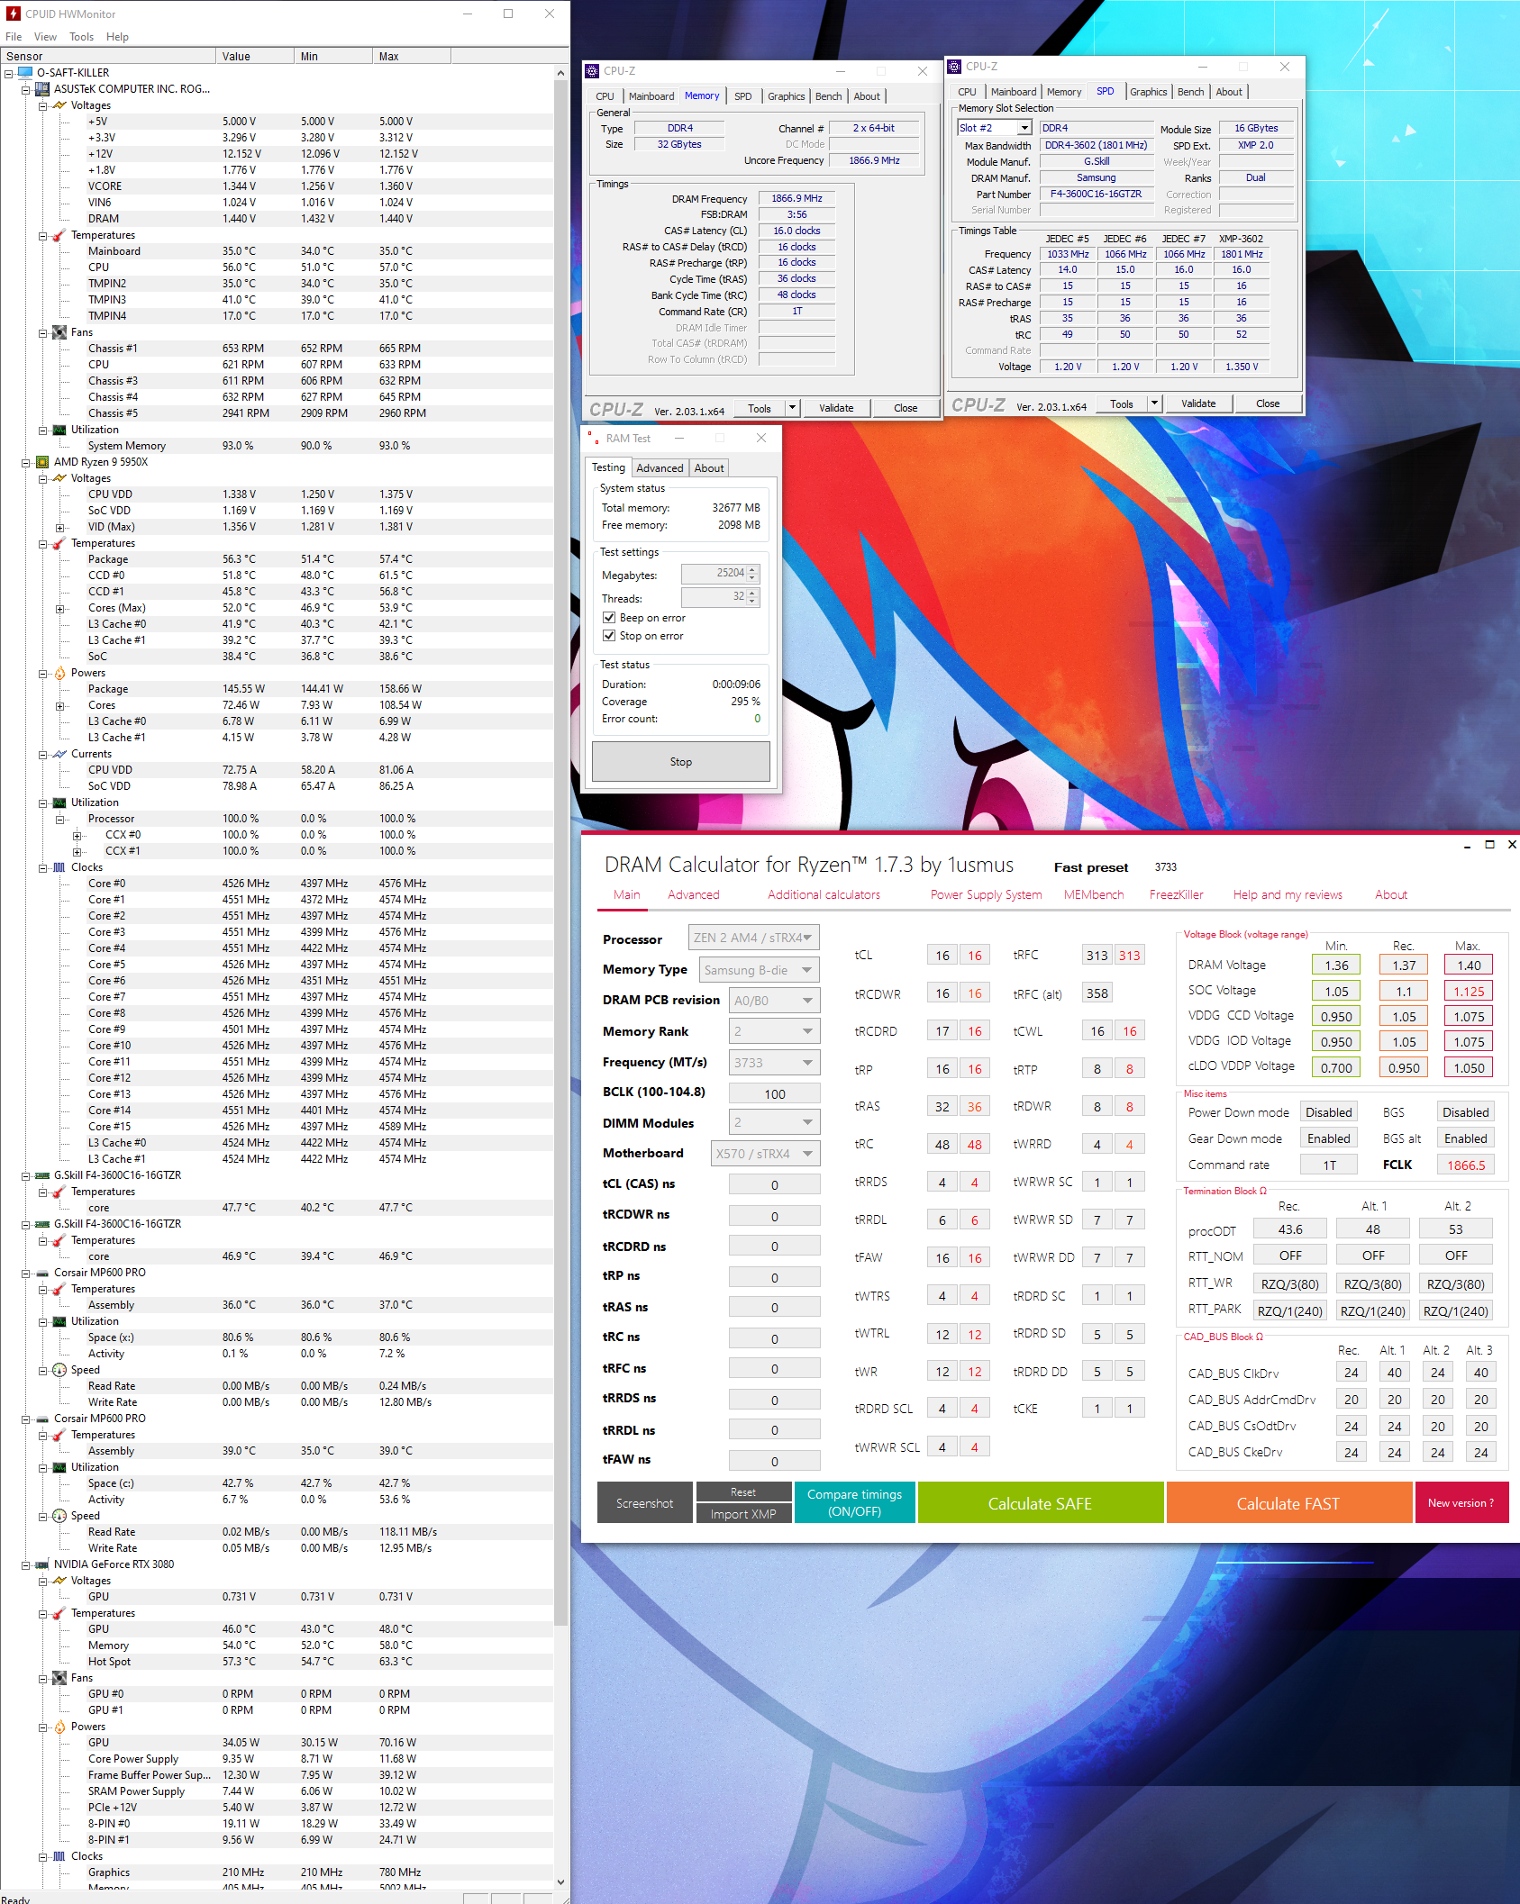The width and height of the screenshot is (1520, 1904).
Task: Click the AMD Ryzen 9 5950X processor icon
Action: coord(41,462)
